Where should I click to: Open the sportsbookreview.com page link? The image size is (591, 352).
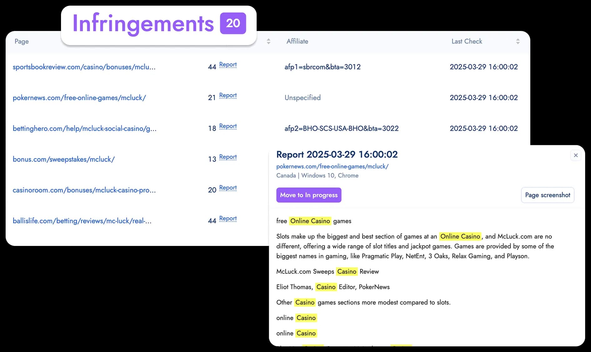(84, 67)
